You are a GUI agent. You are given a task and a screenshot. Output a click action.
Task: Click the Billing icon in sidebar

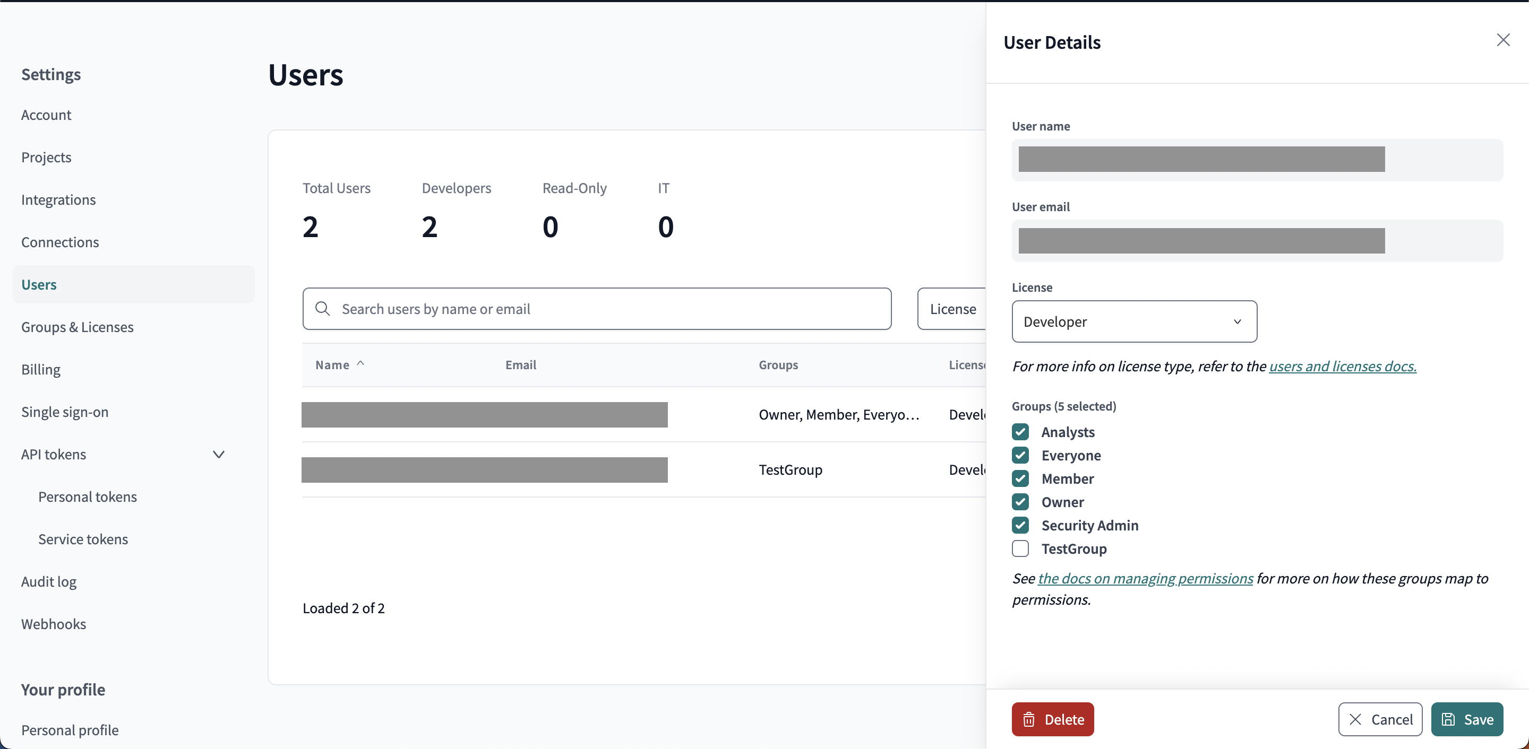(x=41, y=369)
